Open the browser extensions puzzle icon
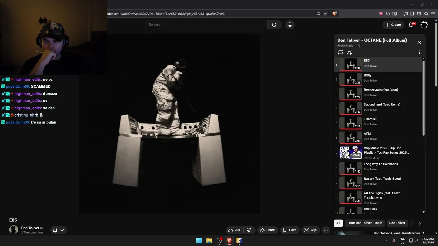The image size is (438, 246). [x=388, y=14]
